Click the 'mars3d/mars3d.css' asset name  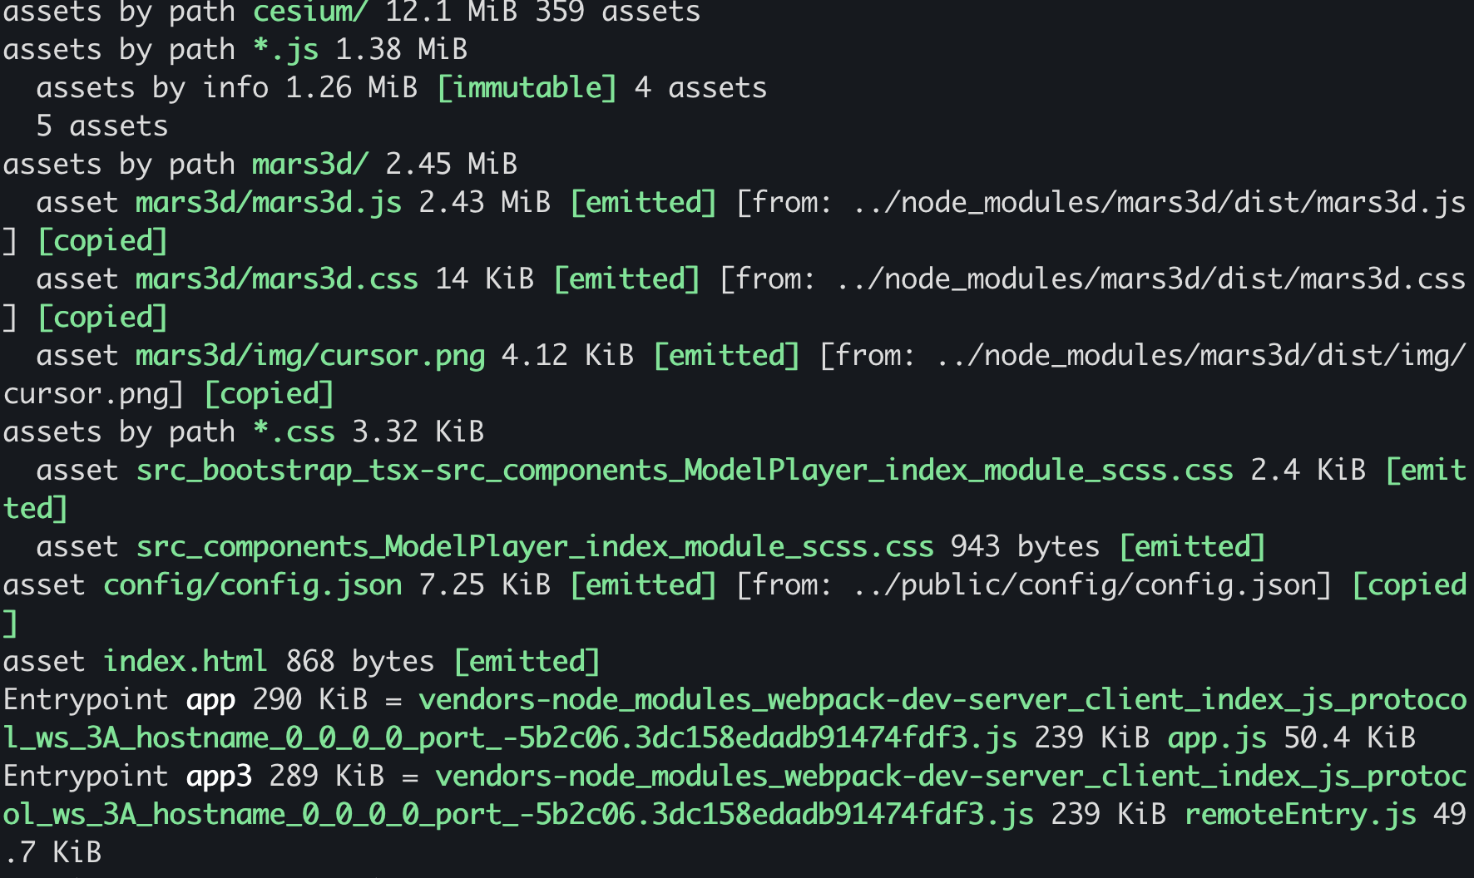(x=277, y=279)
